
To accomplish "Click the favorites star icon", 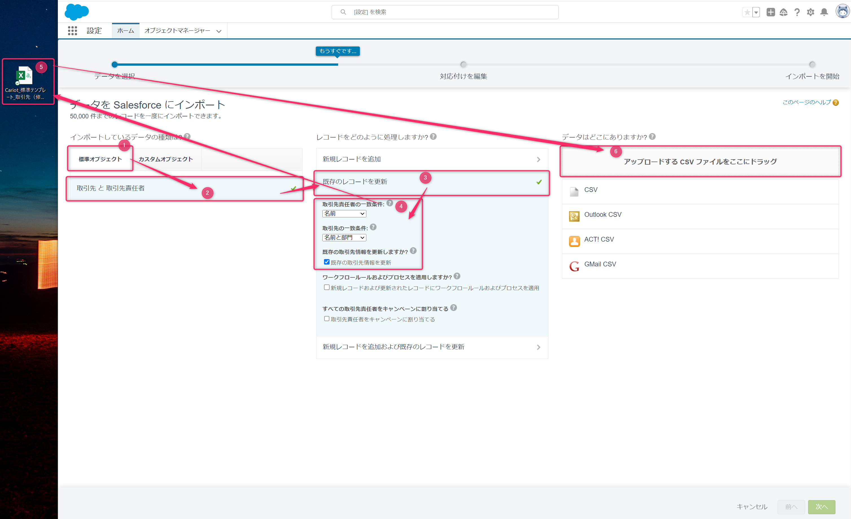I will point(747,12).
